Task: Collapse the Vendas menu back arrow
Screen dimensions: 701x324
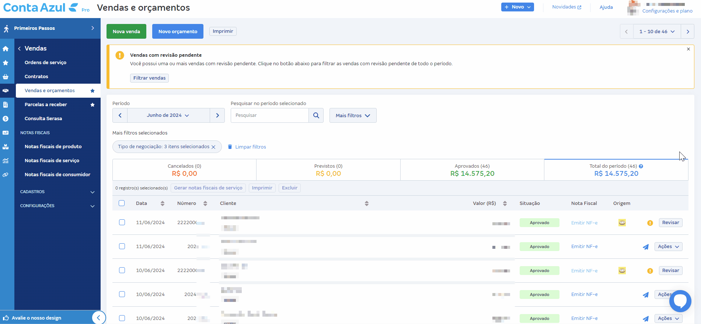Action: [x=19, y=49]
